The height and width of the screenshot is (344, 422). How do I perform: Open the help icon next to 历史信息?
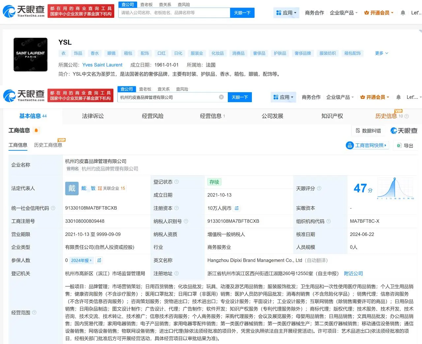(x=407, y=116)
